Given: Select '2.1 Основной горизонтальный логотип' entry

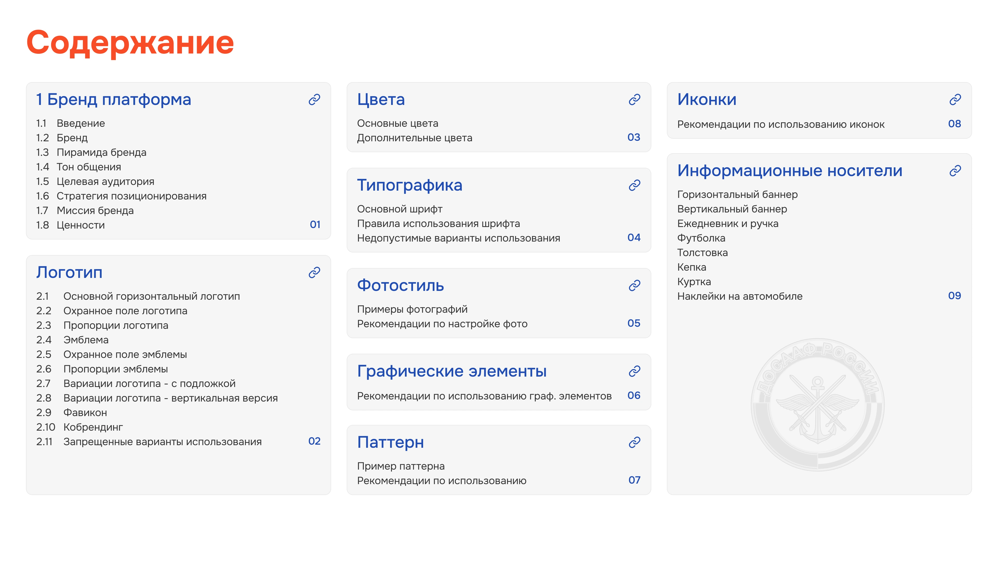Looking at the screenshot, I should click(138, 297).
